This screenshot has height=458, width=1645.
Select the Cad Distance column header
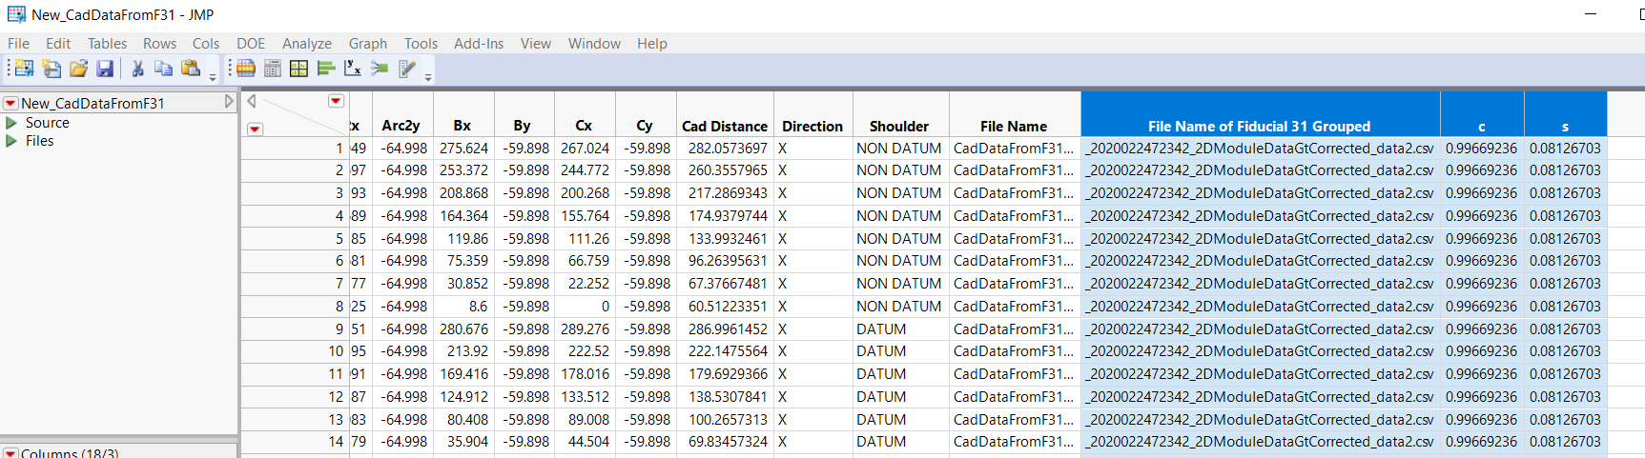(x=724, y=126)
